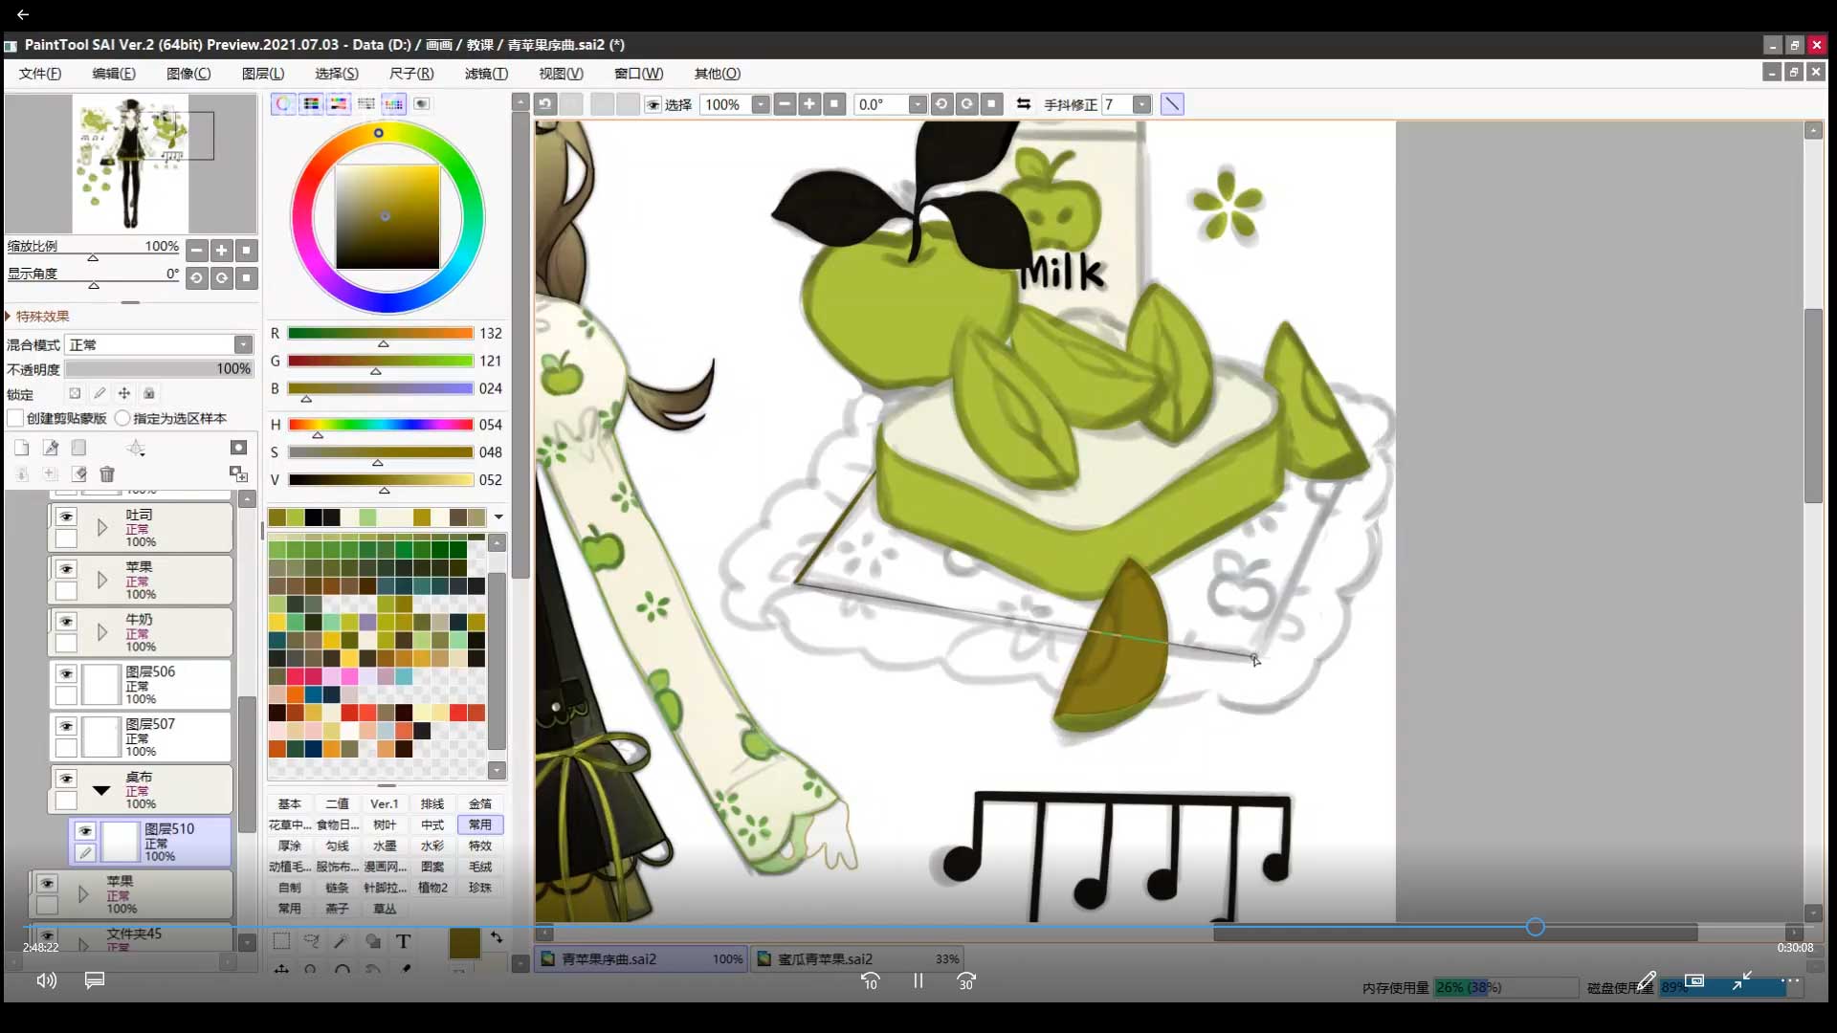Hide the 吐司 layer folder
Screen dimensions: 1837x1033
point(66,516)
